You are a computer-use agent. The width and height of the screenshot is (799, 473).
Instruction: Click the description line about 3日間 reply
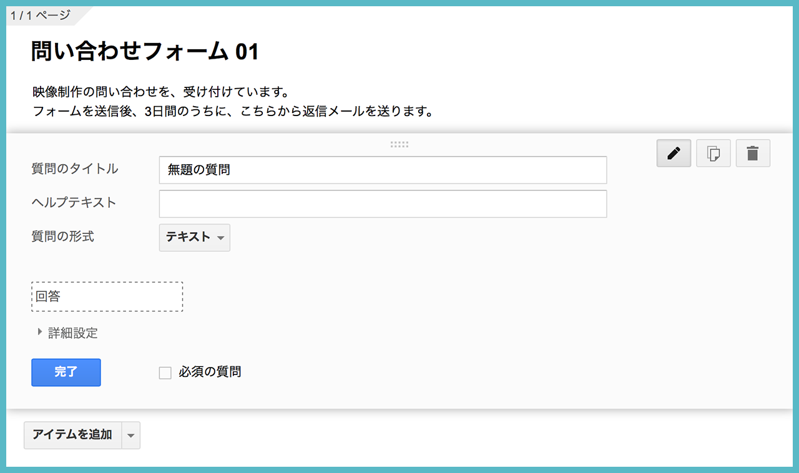click(x=233, y=112)
